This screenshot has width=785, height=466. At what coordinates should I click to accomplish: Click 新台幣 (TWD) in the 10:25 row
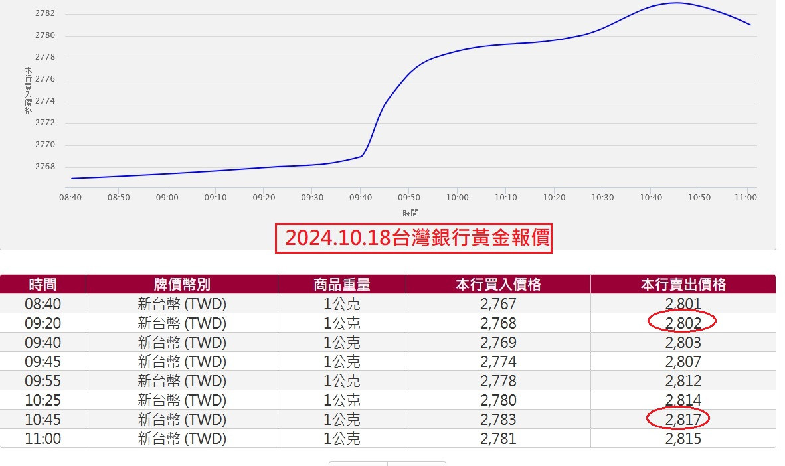(x=182, y=400)
